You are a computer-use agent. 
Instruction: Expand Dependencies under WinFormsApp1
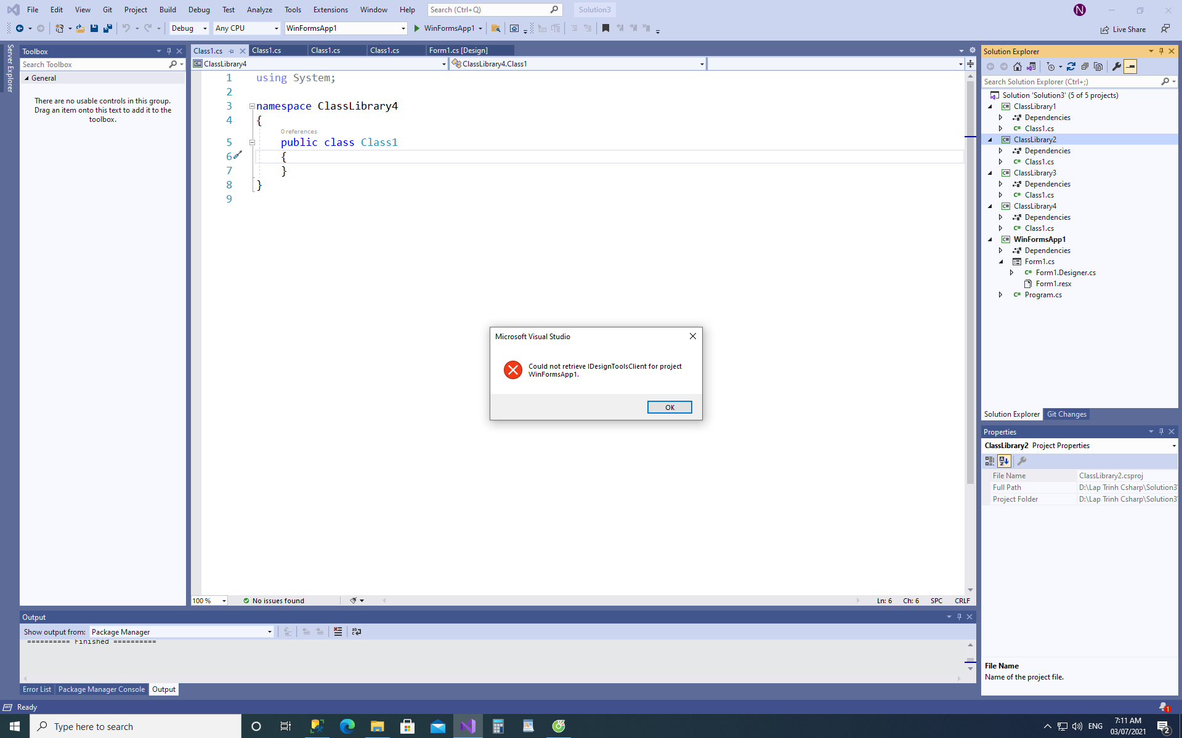point(1001,251)
